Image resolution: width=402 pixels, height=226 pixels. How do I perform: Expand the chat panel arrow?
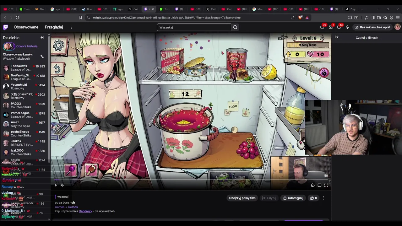coord(337,37)
